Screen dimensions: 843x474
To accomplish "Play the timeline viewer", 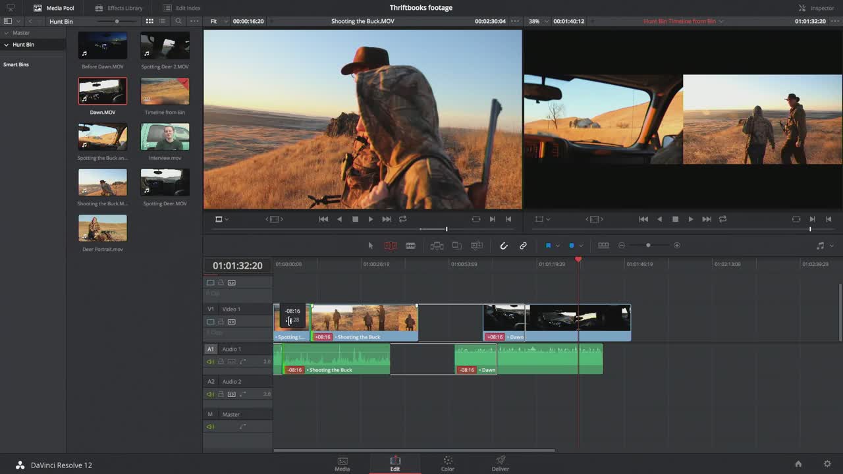I will 690,219.
